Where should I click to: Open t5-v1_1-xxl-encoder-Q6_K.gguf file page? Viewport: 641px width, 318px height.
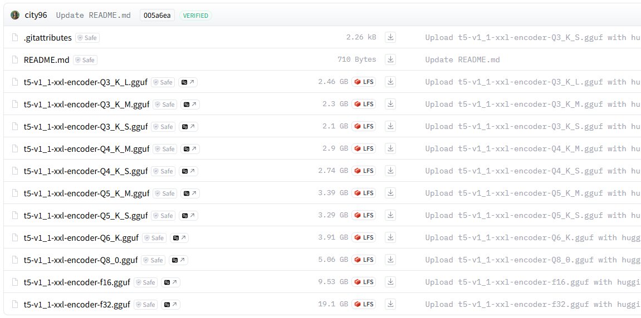coord(81,237)
